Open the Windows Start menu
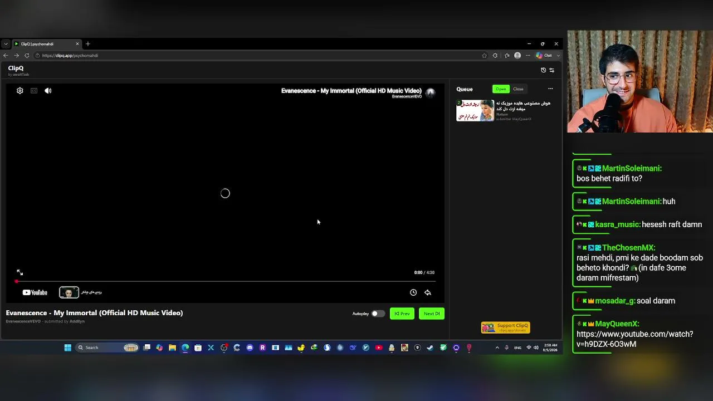The height and width of the screenshot is (401, 713). click(x=68, y=348)
